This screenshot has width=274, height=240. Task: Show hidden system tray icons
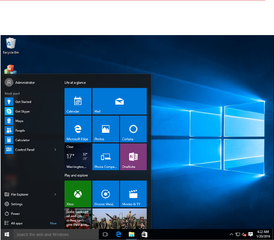(x=231, y=234)
